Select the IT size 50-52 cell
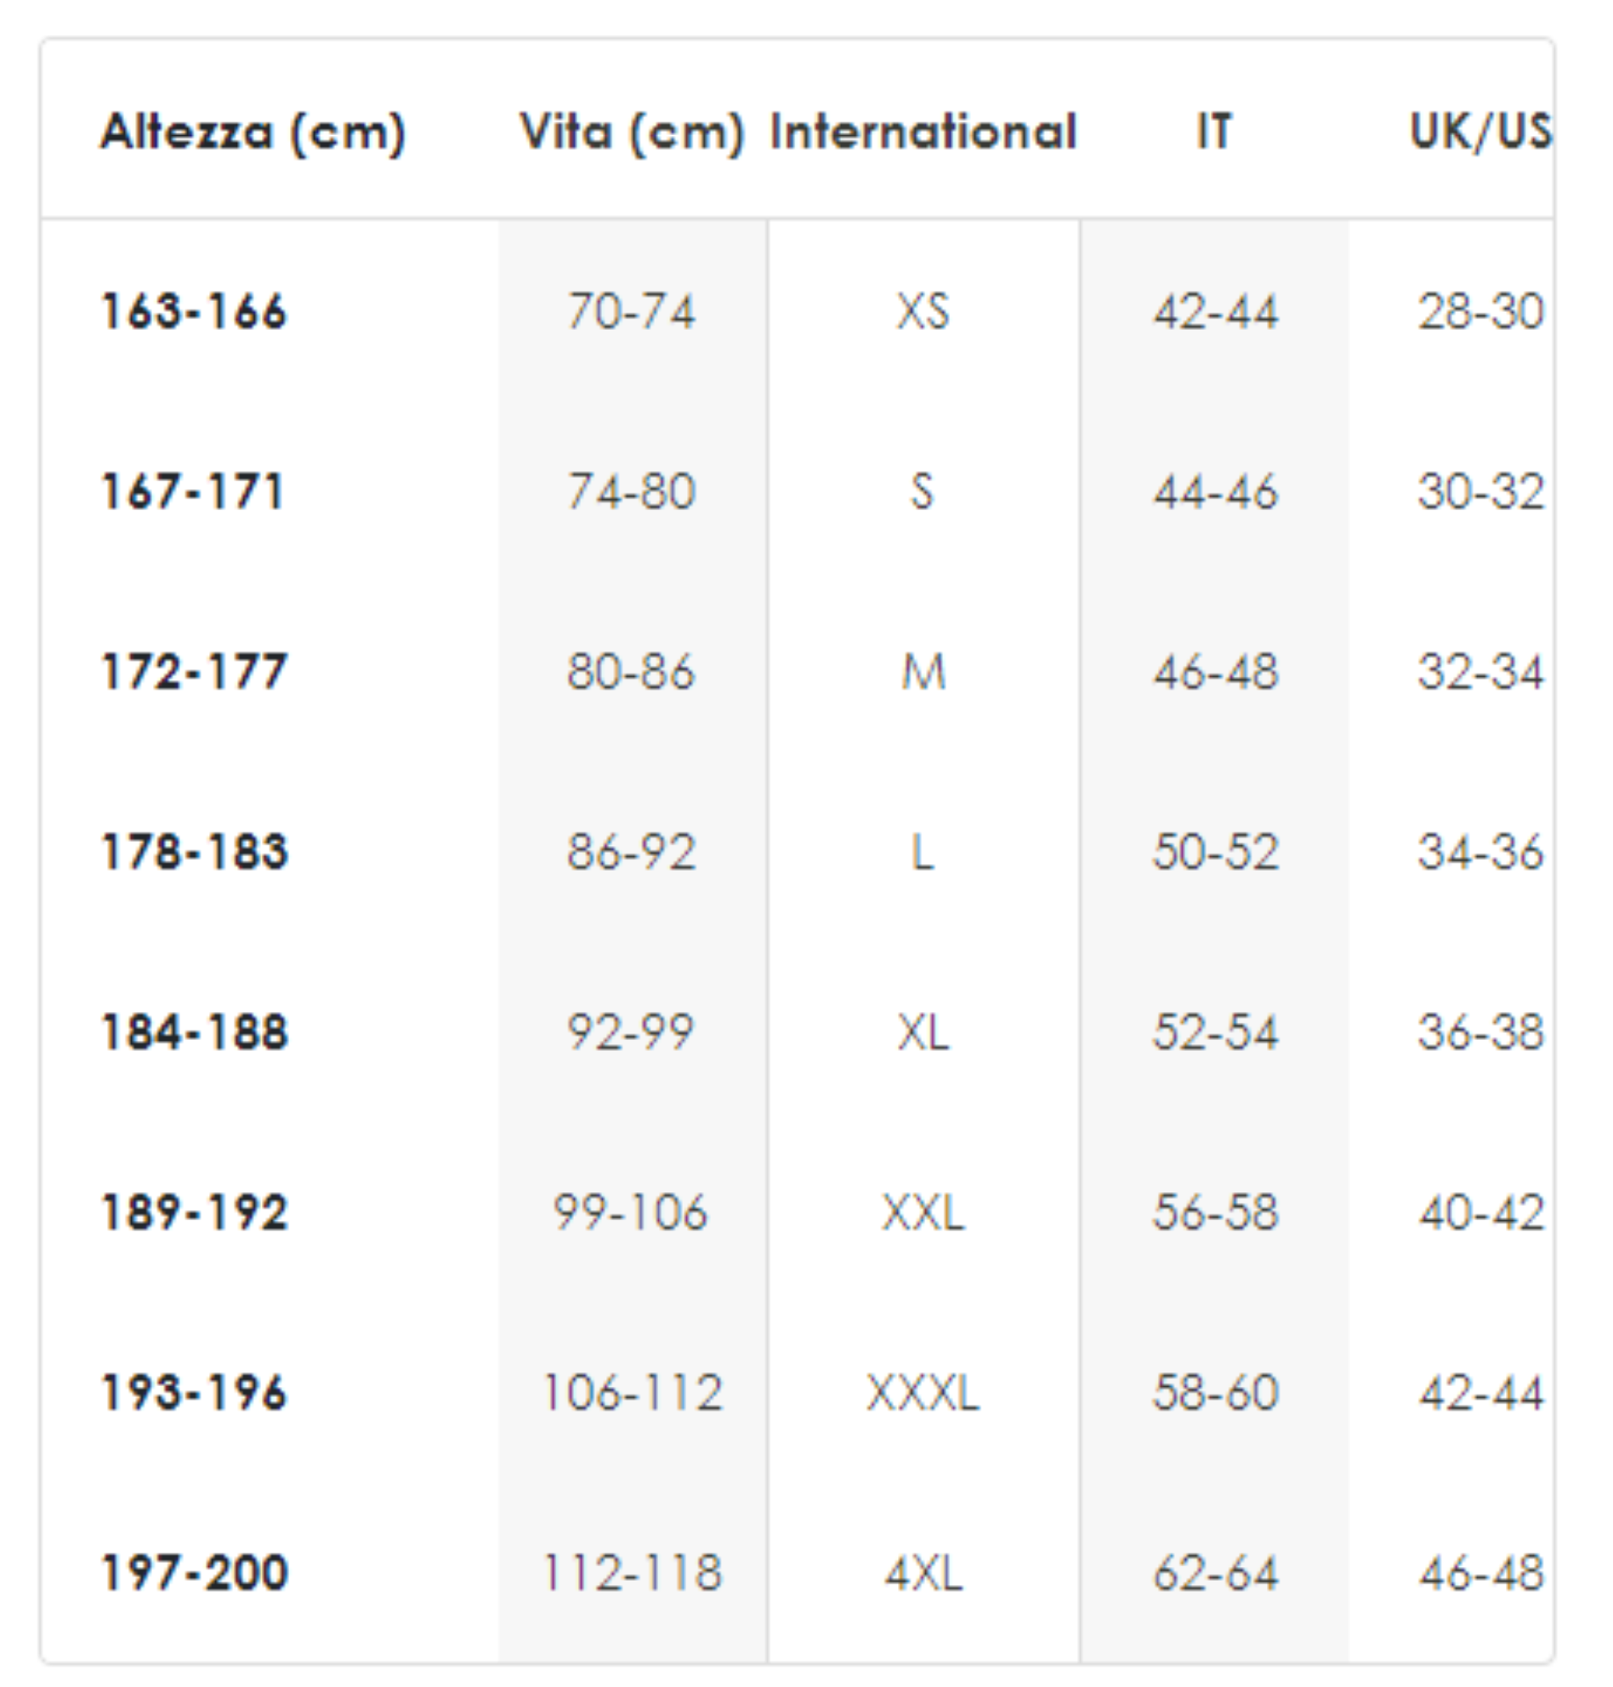The image size is (1613, 1687). [x=1215, y=853]
